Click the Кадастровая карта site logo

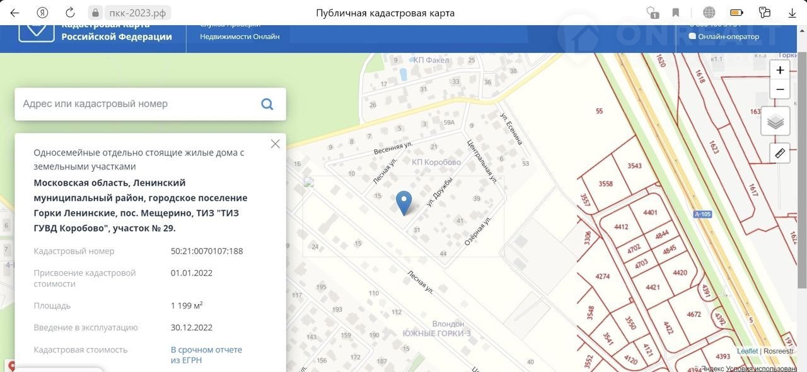pyautogui.click(x=37, y=31)
